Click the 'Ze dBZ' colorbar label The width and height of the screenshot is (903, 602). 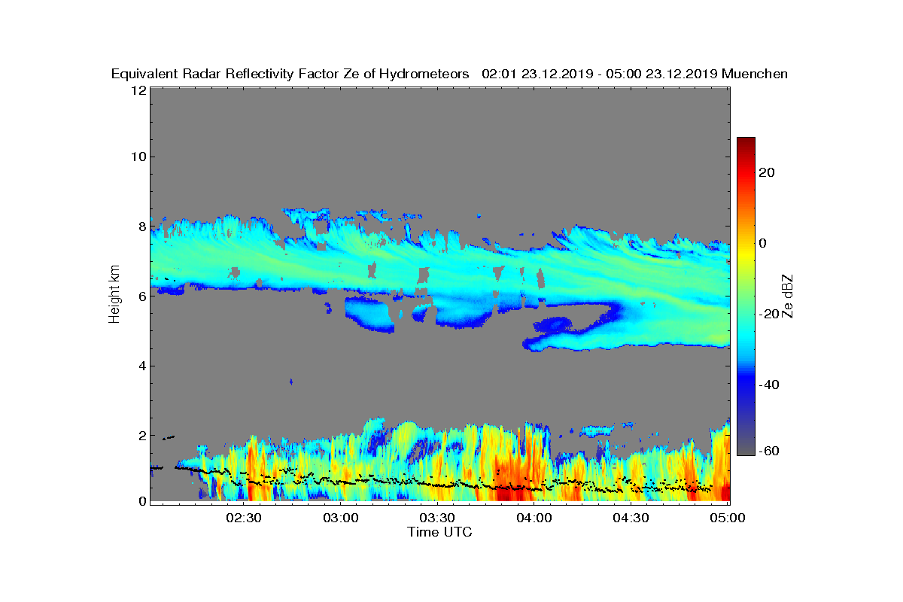click(x=789, y=296)
